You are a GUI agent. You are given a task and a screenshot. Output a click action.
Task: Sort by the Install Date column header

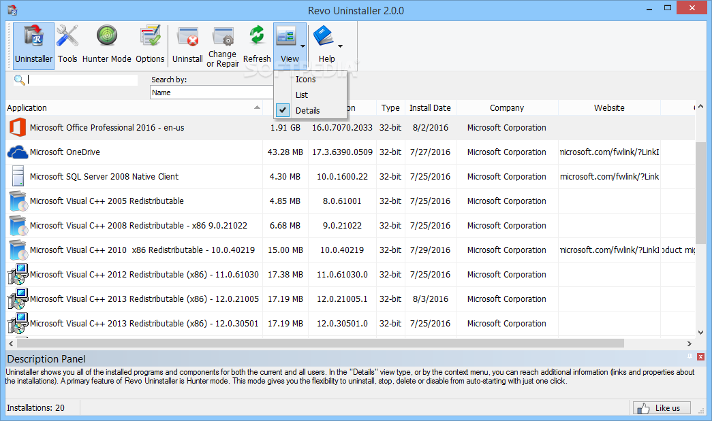[x=430, y=108]
